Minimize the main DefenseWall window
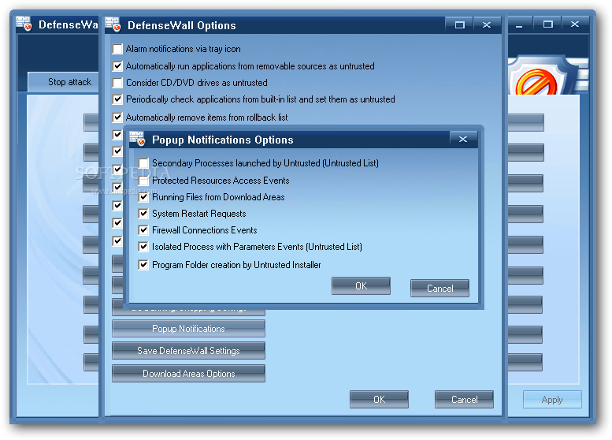 pos(519,24)
